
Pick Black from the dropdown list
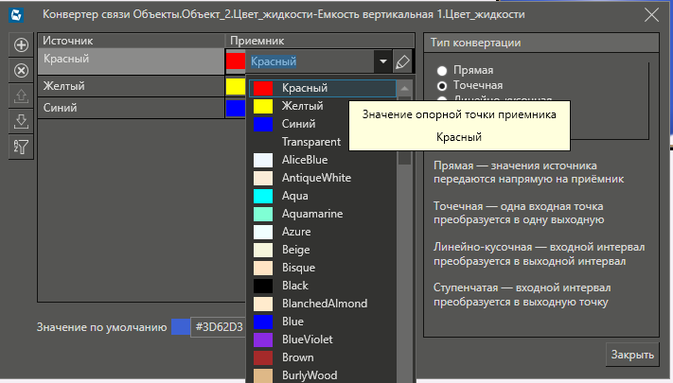323,287
